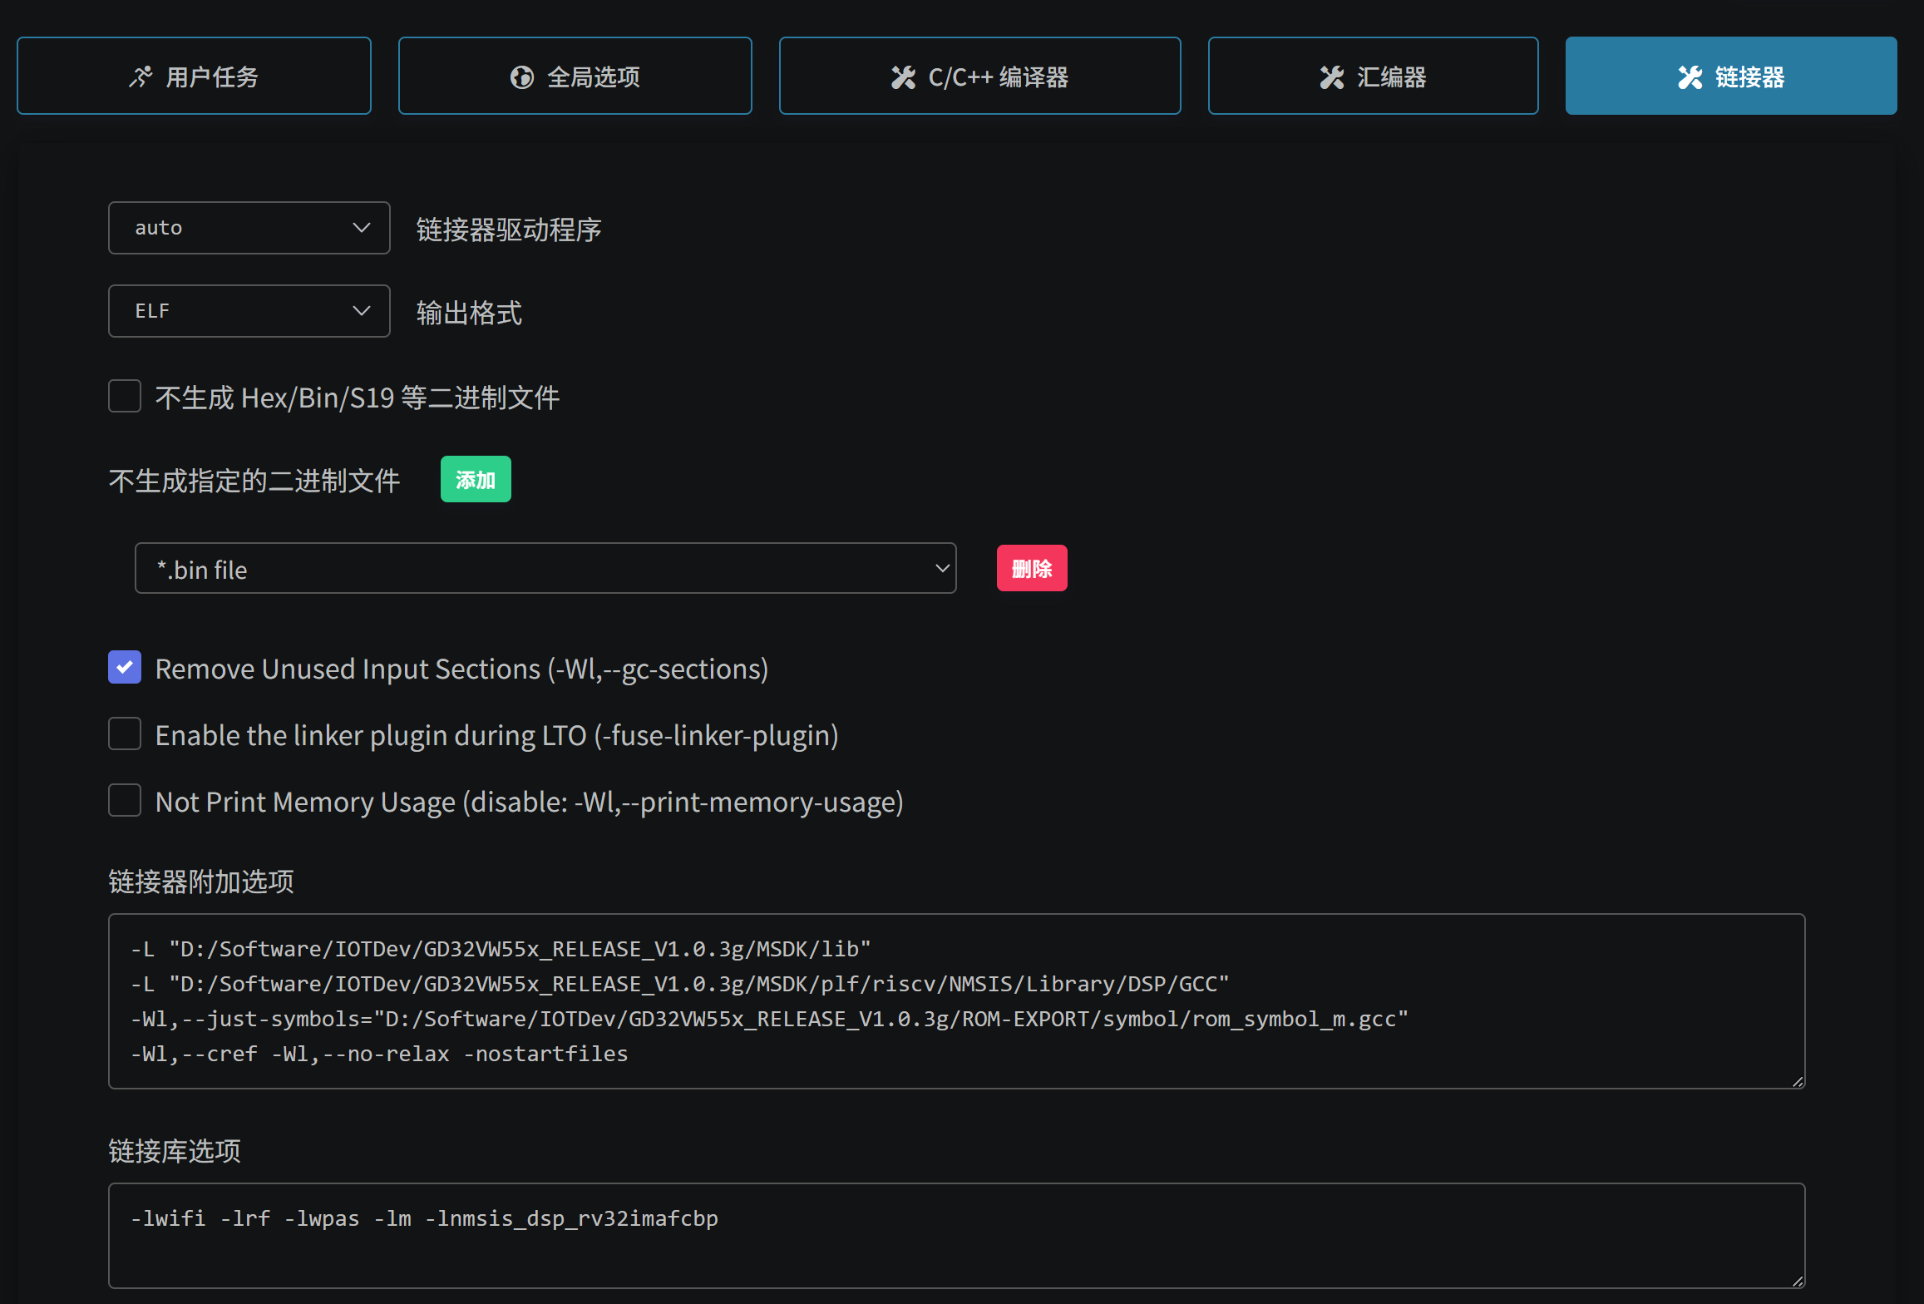Open the 链接器驱动程序 auto dropdown
The height and width of the screenshot is (1304, 1924).
[x=249, y=228]
